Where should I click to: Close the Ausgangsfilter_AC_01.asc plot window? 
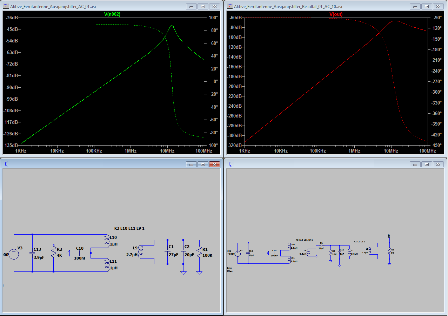point(214,6)
